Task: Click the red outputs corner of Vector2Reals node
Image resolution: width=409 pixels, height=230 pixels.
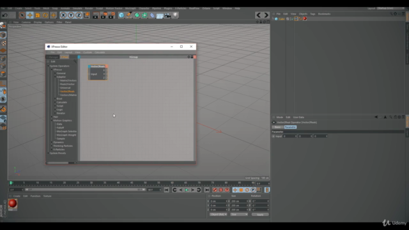Action: click(107, 66)
